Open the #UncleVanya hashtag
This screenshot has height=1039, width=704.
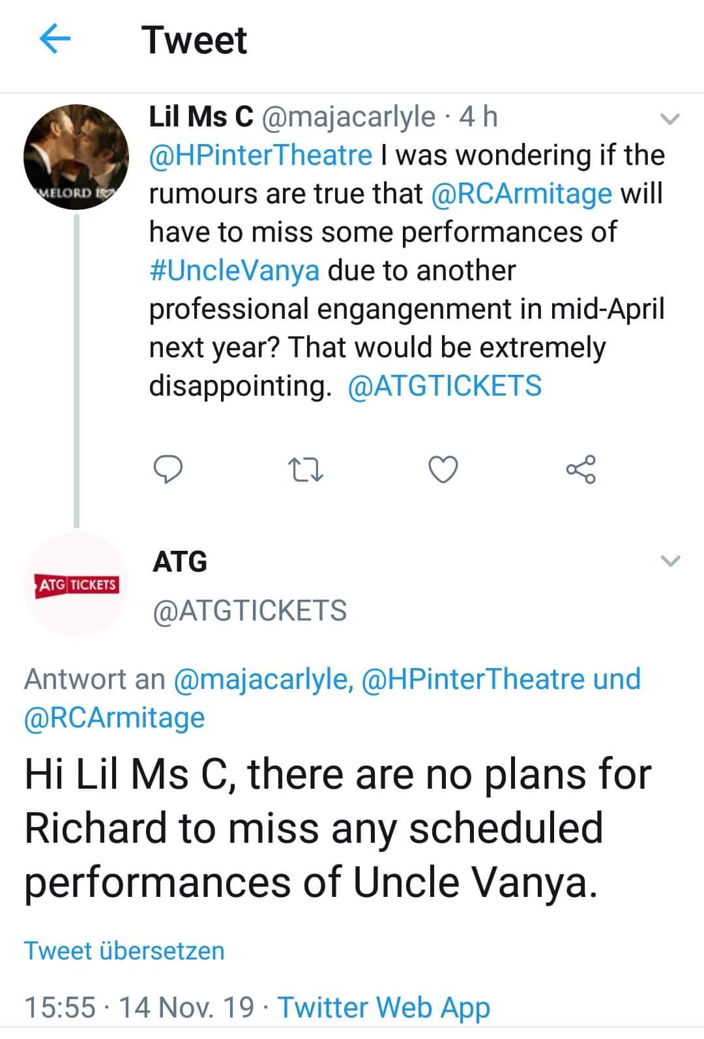(235, 271)
